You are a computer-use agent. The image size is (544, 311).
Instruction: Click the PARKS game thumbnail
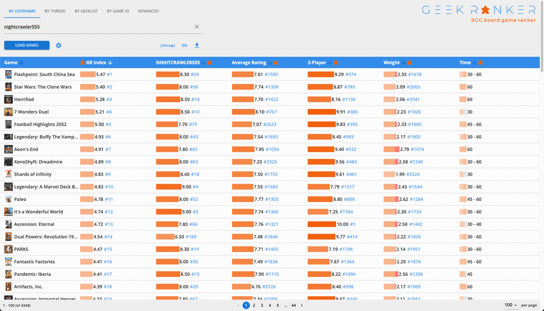coord(8,249)
